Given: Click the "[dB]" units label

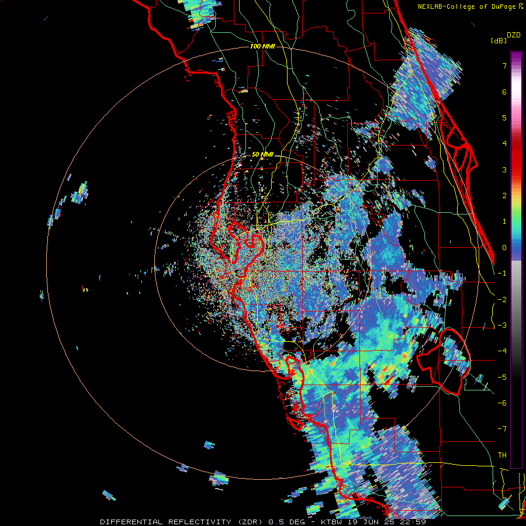Looking at the screenshot, I should 499,41.
